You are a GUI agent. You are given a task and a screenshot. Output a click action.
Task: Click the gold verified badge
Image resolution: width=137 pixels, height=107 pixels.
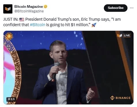pyautogui.click(x=45, y=7)
